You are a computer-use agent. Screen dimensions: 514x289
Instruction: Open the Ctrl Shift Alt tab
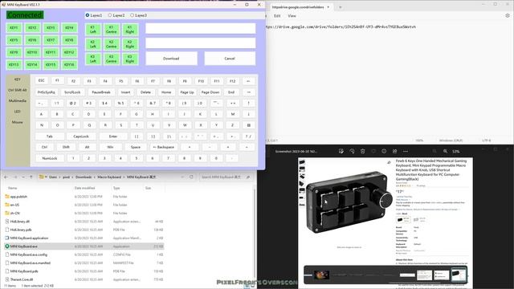click(x=18, y=90)
